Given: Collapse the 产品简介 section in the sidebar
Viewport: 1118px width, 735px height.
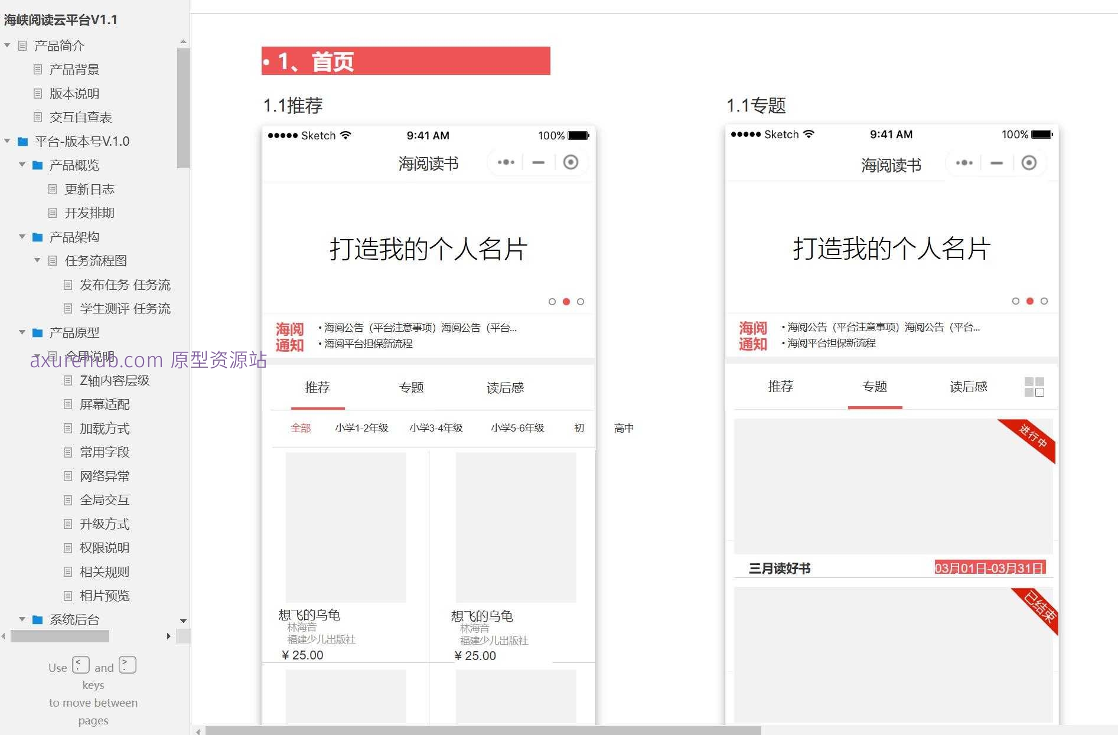Looking at the screenshot, I should coord(6,45).
